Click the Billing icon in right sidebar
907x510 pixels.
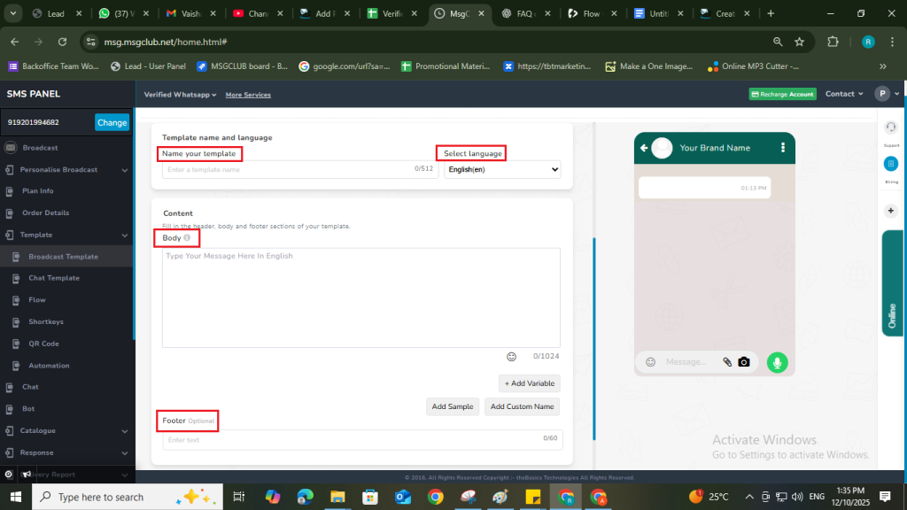[891, 164]
